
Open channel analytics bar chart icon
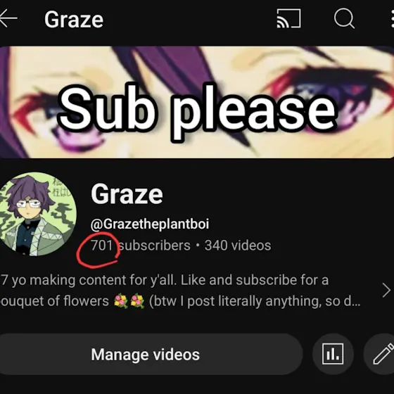click(x=333, y=354)
